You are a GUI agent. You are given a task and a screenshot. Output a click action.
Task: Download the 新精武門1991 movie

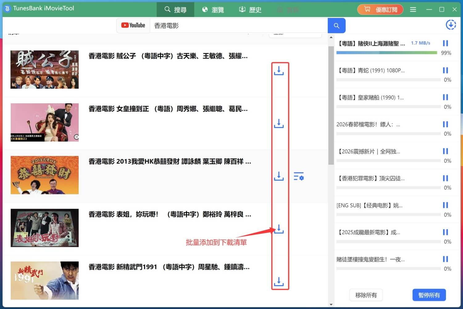(x=279, y=281)
